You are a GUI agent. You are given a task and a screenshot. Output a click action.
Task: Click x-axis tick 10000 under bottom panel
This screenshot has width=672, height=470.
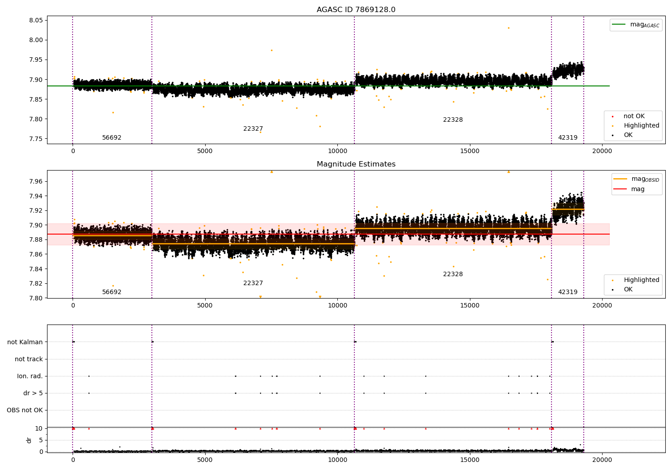(x=337, y=460)
